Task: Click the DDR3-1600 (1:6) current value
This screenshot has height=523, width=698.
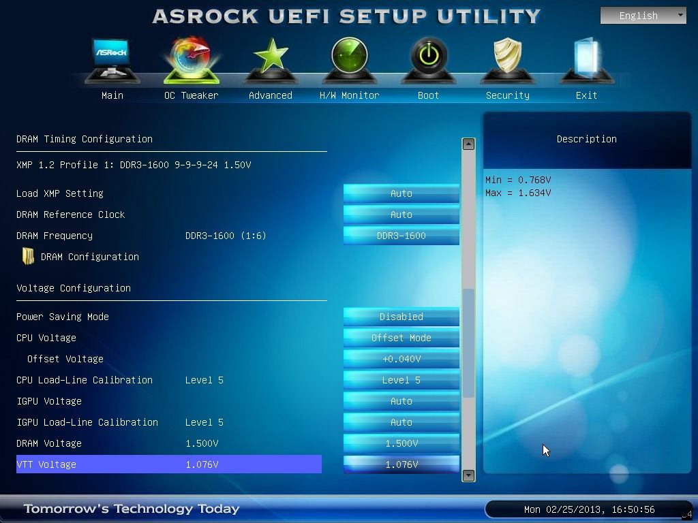Action: pyautogui.click(x=226, y=236)
